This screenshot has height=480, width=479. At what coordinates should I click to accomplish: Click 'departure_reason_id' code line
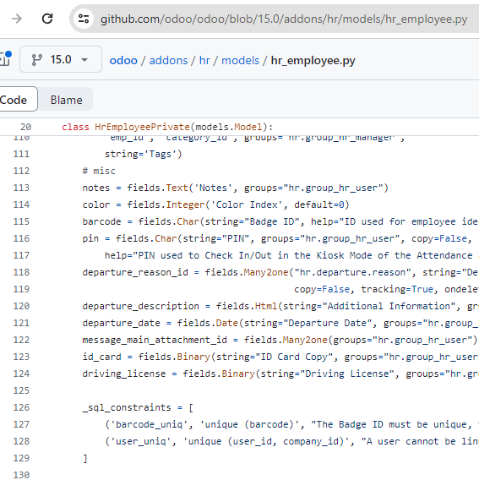pyautogui.click(x=280, y=272)
